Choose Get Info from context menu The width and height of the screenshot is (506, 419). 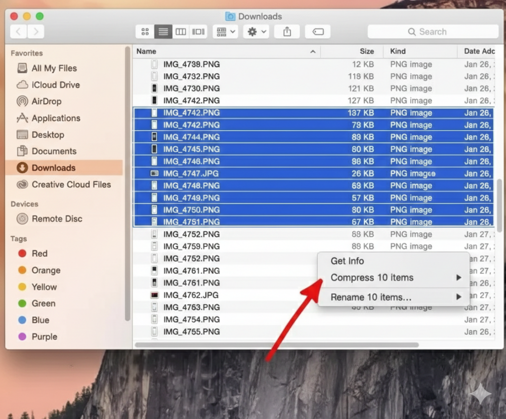347,261
